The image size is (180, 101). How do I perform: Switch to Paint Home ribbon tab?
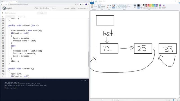coord(96,3)
